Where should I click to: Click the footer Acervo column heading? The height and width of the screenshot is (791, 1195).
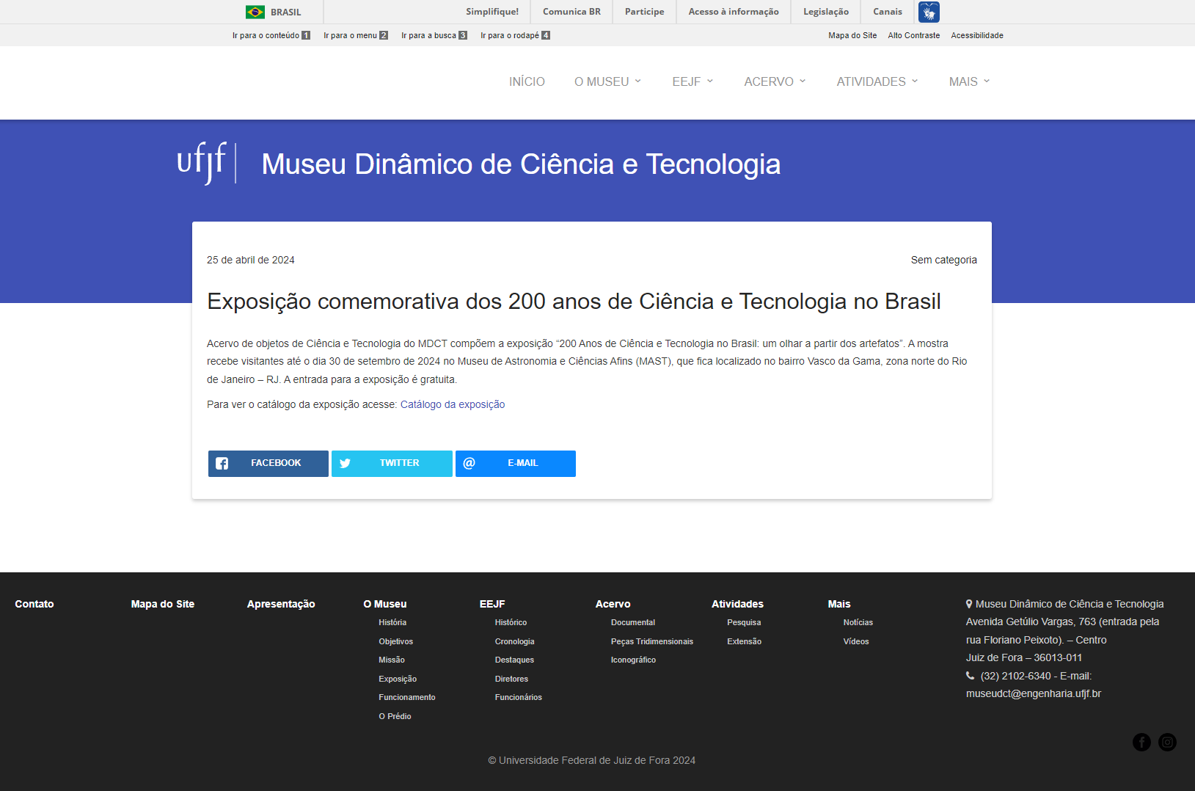tap(613, 604)
